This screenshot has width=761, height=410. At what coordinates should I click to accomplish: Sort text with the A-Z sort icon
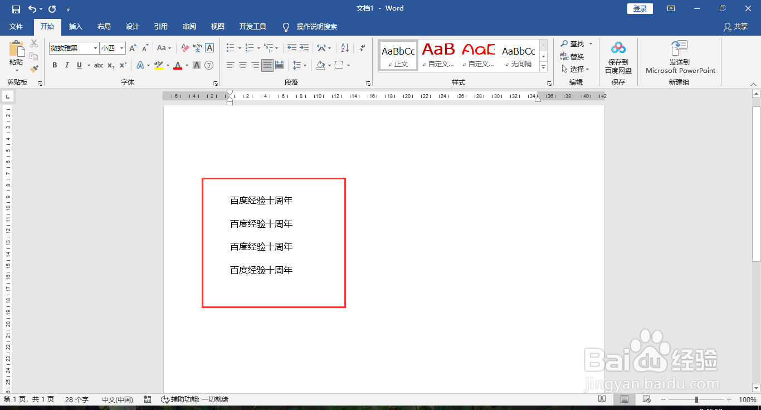point(345,48)
